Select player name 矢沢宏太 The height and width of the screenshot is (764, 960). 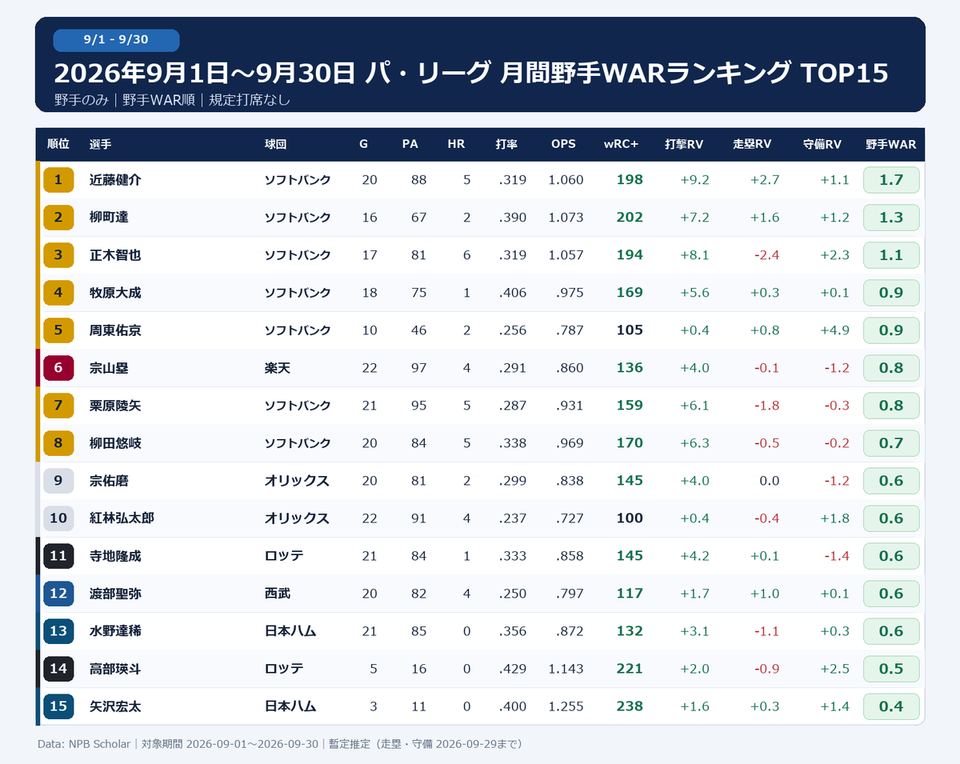click(x=115, y=706)
